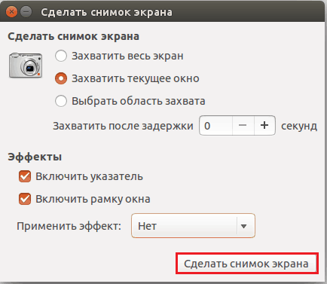Toggle the Включить рамку окна checkbox
Screen dimensions: 327x284
tap(25, 199)
